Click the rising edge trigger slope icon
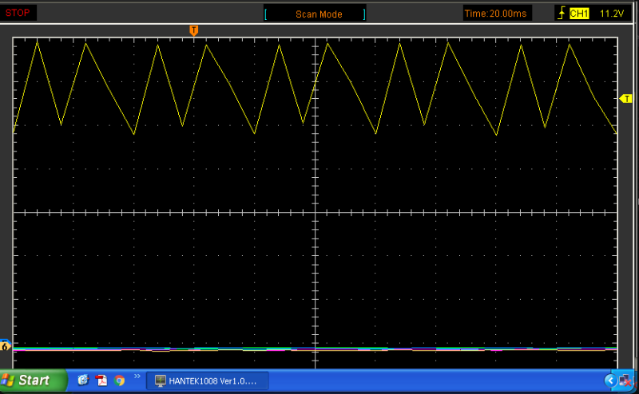The width and height of the screenshot is (639, 394). (x=562, y=14)
